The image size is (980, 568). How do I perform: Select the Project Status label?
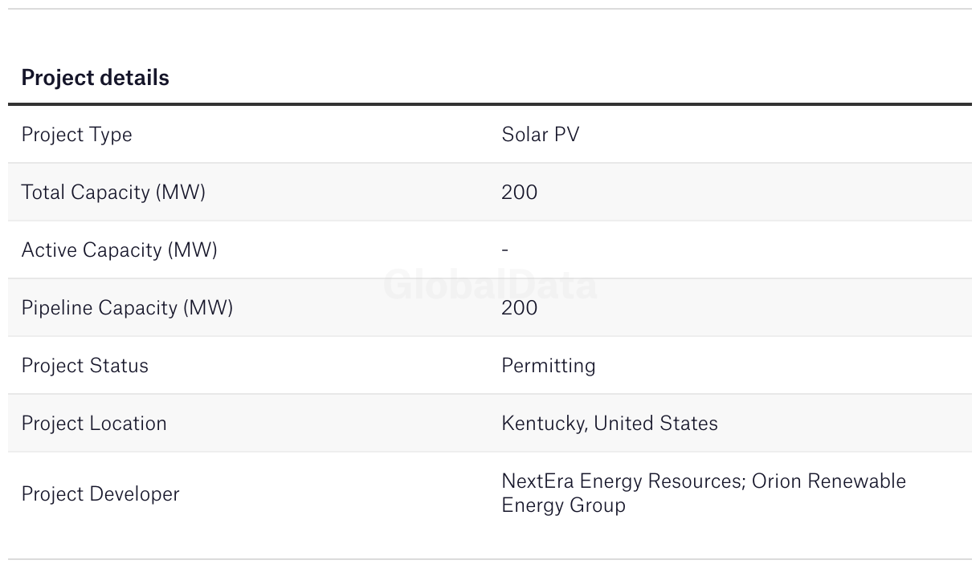click(84, 366)
